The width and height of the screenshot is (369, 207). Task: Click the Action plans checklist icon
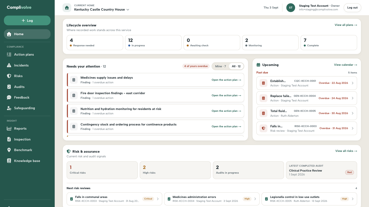point(9,55)
